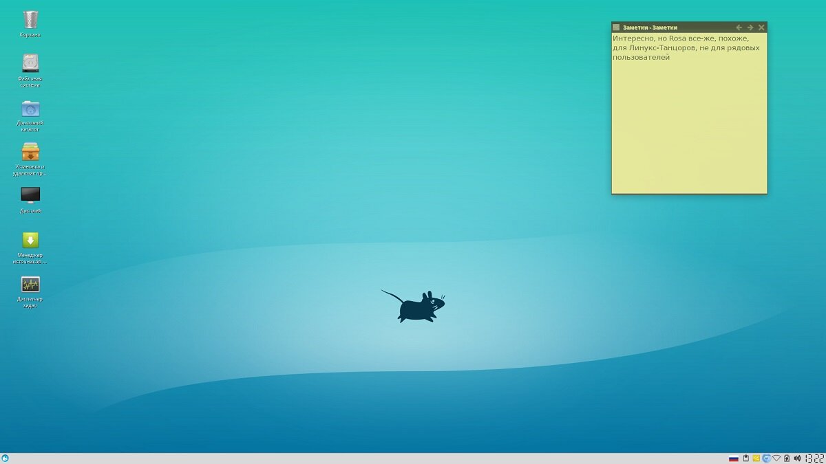Open the application launcher at bottom left
Image resolution: width=826 pixels, height=464 pixels.
pos(6,458)
